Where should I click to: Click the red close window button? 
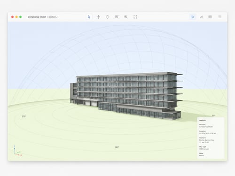13,17
